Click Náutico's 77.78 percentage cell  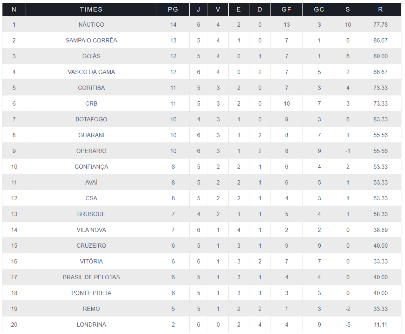pos(380,25)
